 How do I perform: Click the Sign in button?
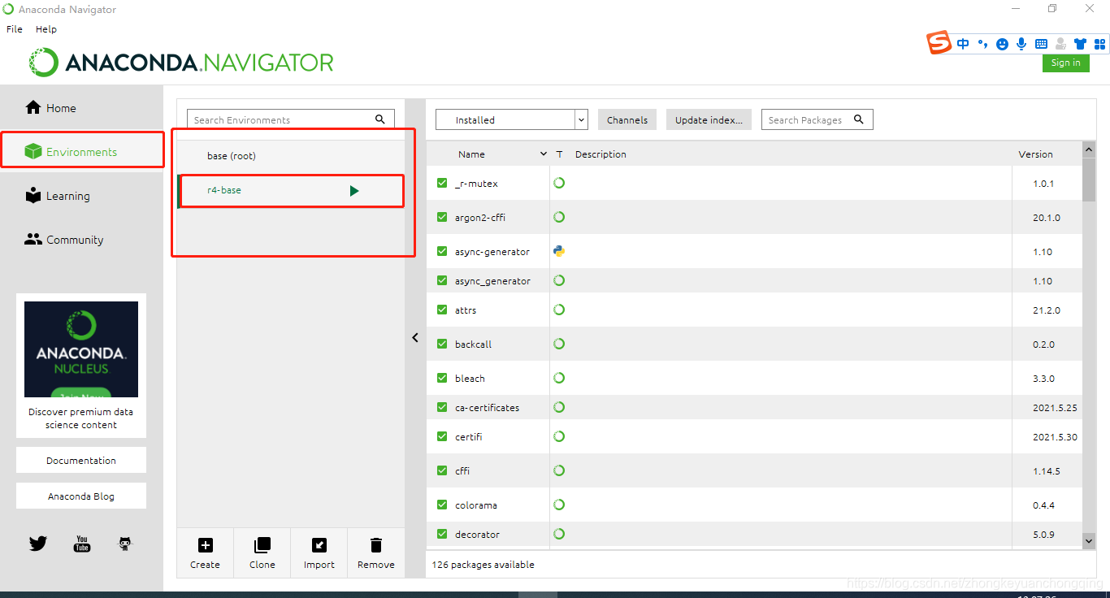coord(1065,63)
